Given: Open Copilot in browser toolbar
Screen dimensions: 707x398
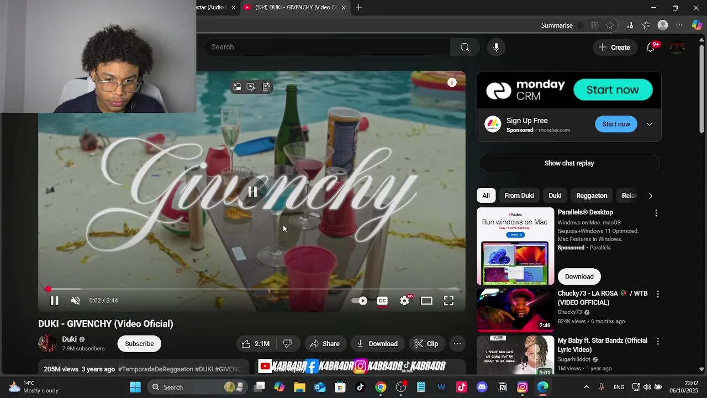Looking at the screenshot, I should pos(697,25).
